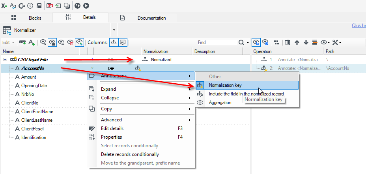The height and width of the screenshot is (174, 366).
Task: Select the Amount field row
Action: (x=28, y=77)
